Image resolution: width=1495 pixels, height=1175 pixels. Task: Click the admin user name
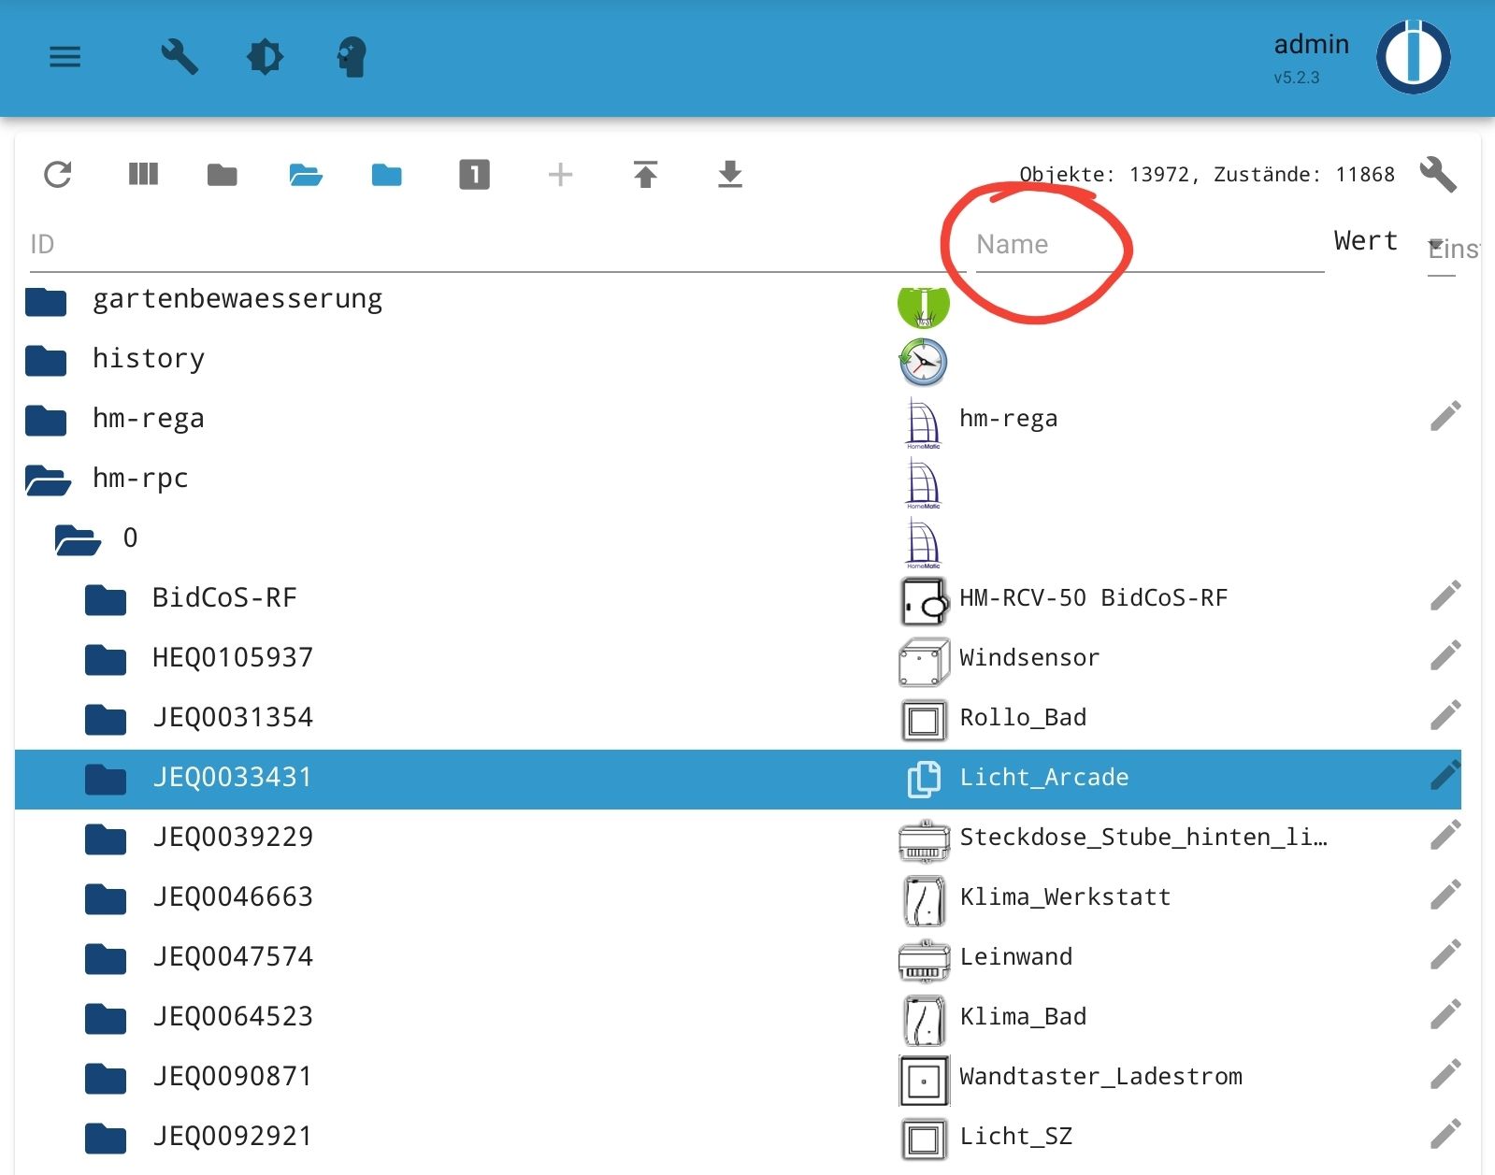tap(1311, 44)
